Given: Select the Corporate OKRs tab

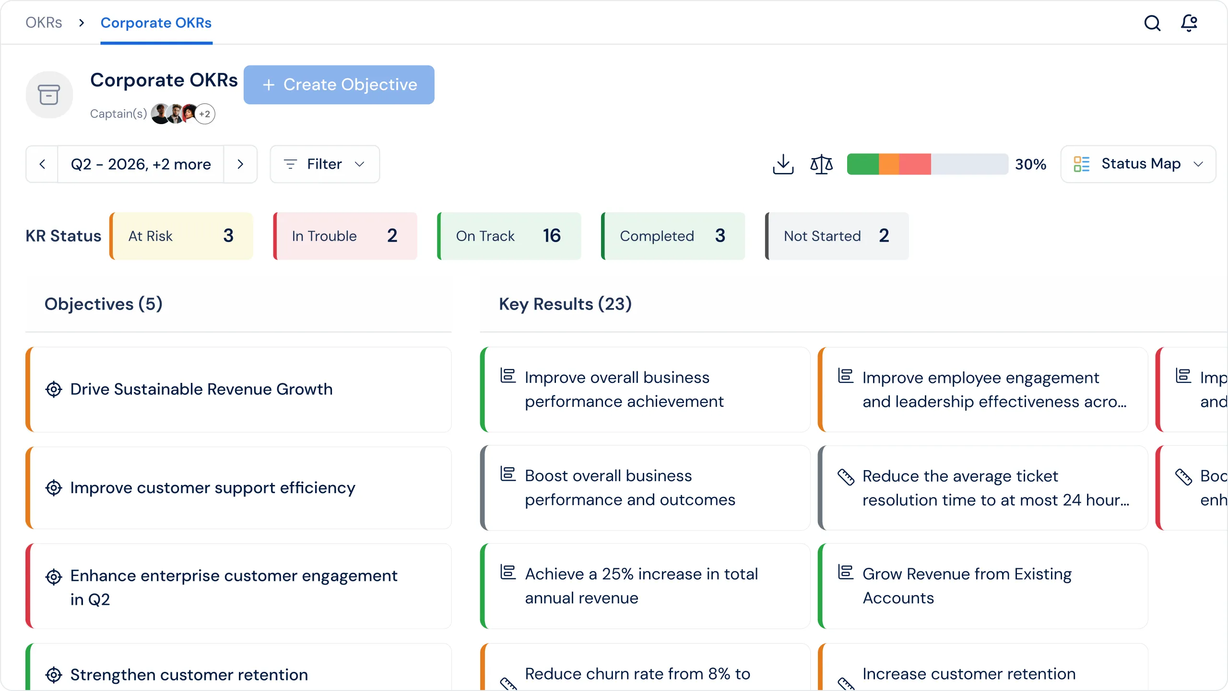Looking at the screenshot, I should (x=156, y=23).
